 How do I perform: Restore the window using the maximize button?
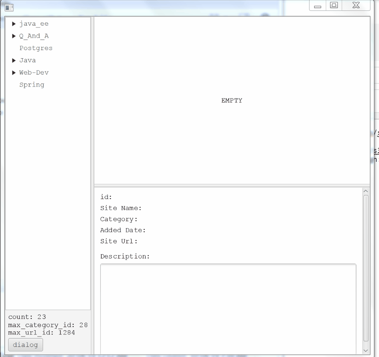click(333, 5)
